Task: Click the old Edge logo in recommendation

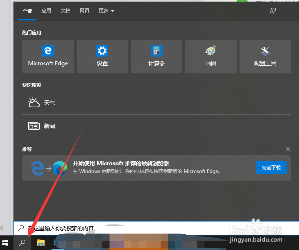Action: point(38,168)
